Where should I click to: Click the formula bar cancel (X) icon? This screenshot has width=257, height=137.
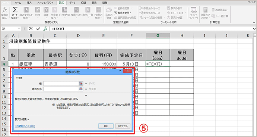tap(31, 29)
